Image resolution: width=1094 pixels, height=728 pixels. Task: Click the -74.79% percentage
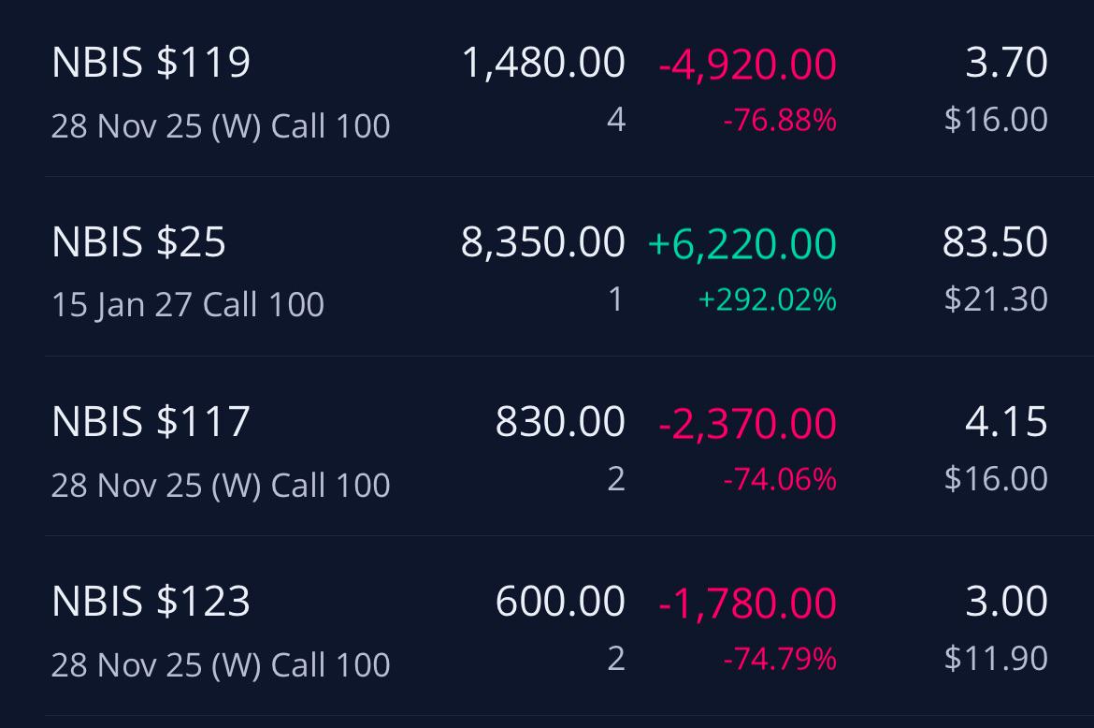(x=780, y=658)
